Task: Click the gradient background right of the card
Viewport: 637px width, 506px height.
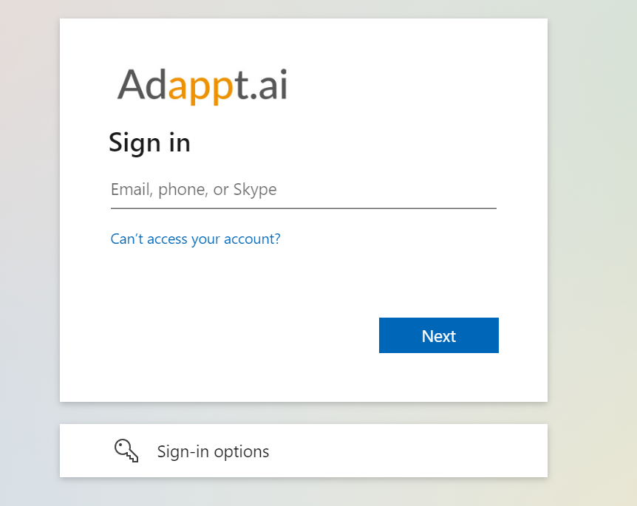Action: click(x=593, y=222)
